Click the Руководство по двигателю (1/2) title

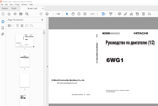tap(130, 43)
